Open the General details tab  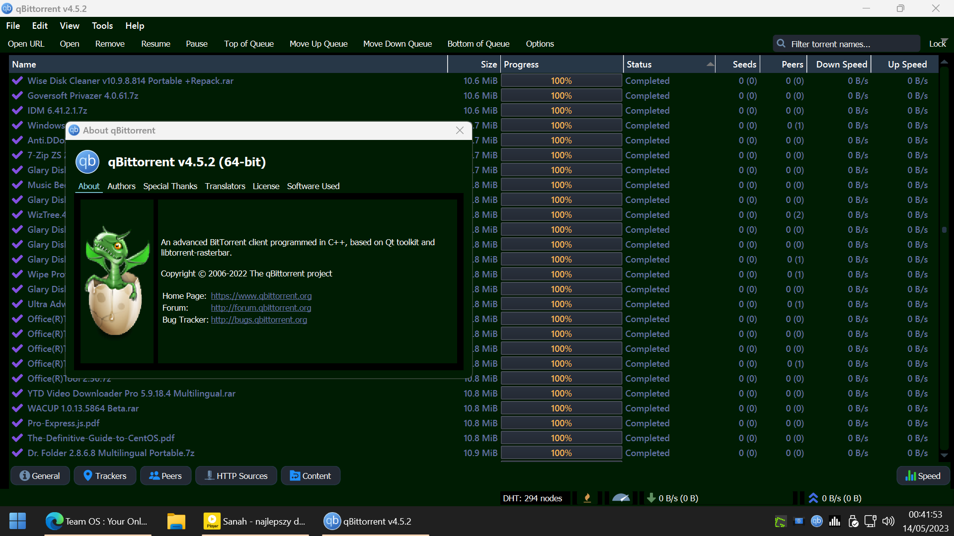coord(40,476)
